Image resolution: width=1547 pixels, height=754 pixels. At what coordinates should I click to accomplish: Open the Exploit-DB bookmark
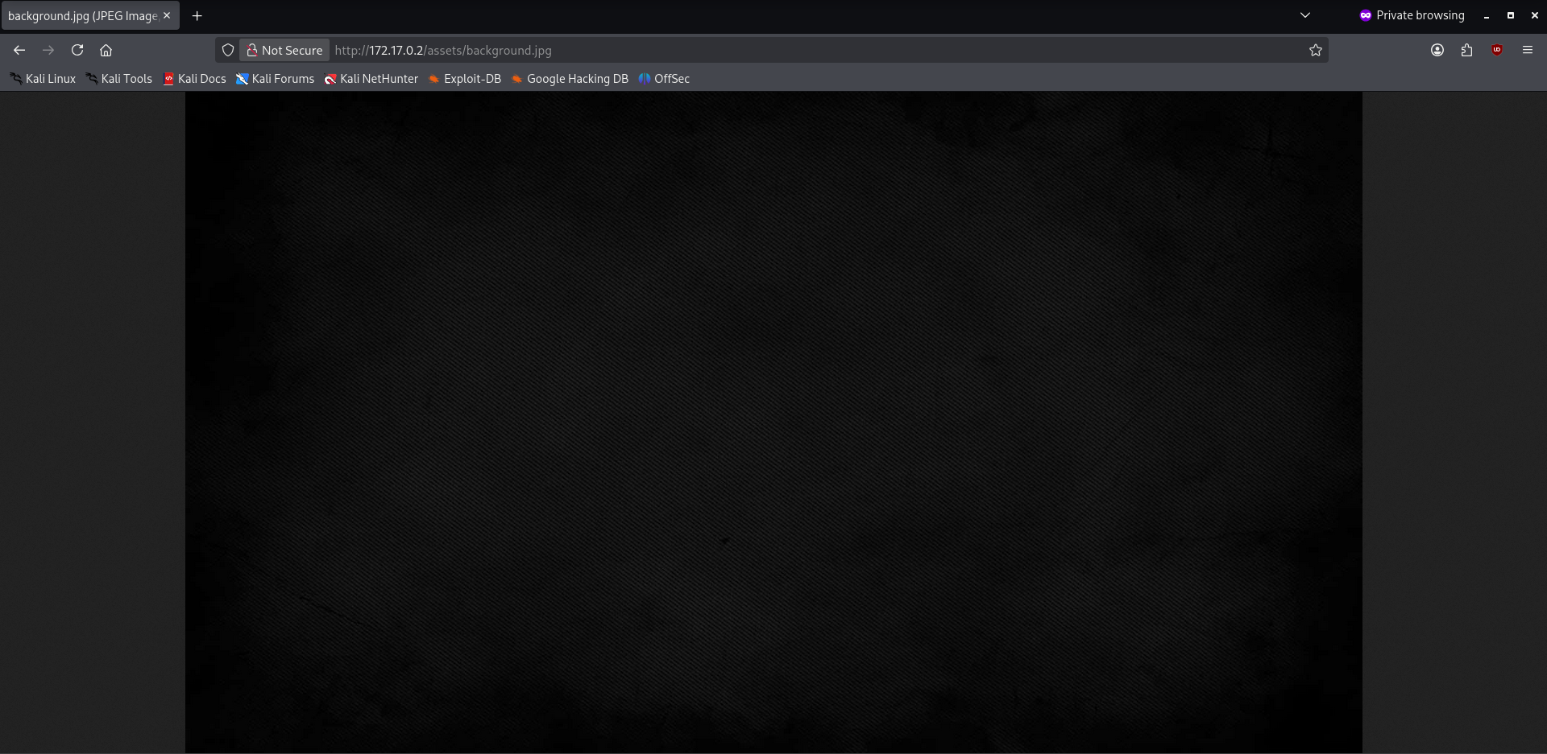465,78
